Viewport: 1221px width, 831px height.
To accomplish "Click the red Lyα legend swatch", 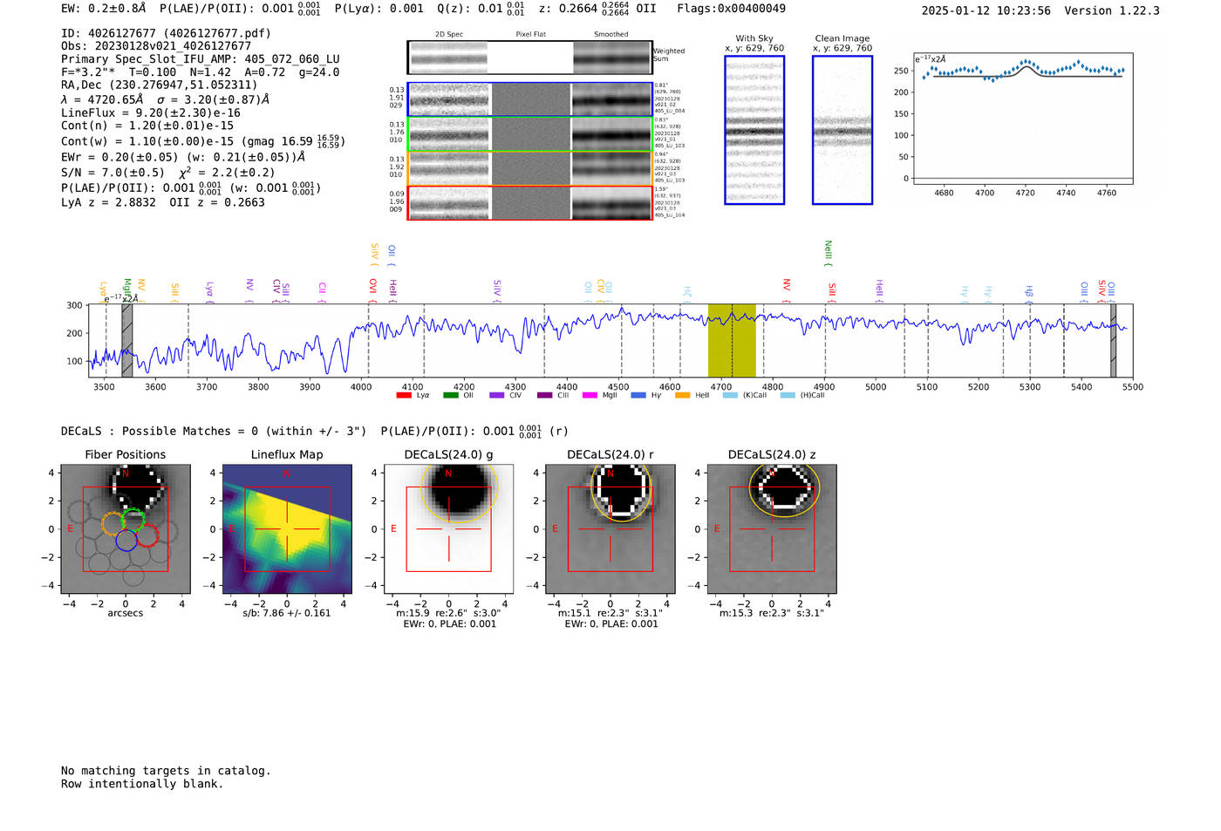I will [x=404, y=395].
